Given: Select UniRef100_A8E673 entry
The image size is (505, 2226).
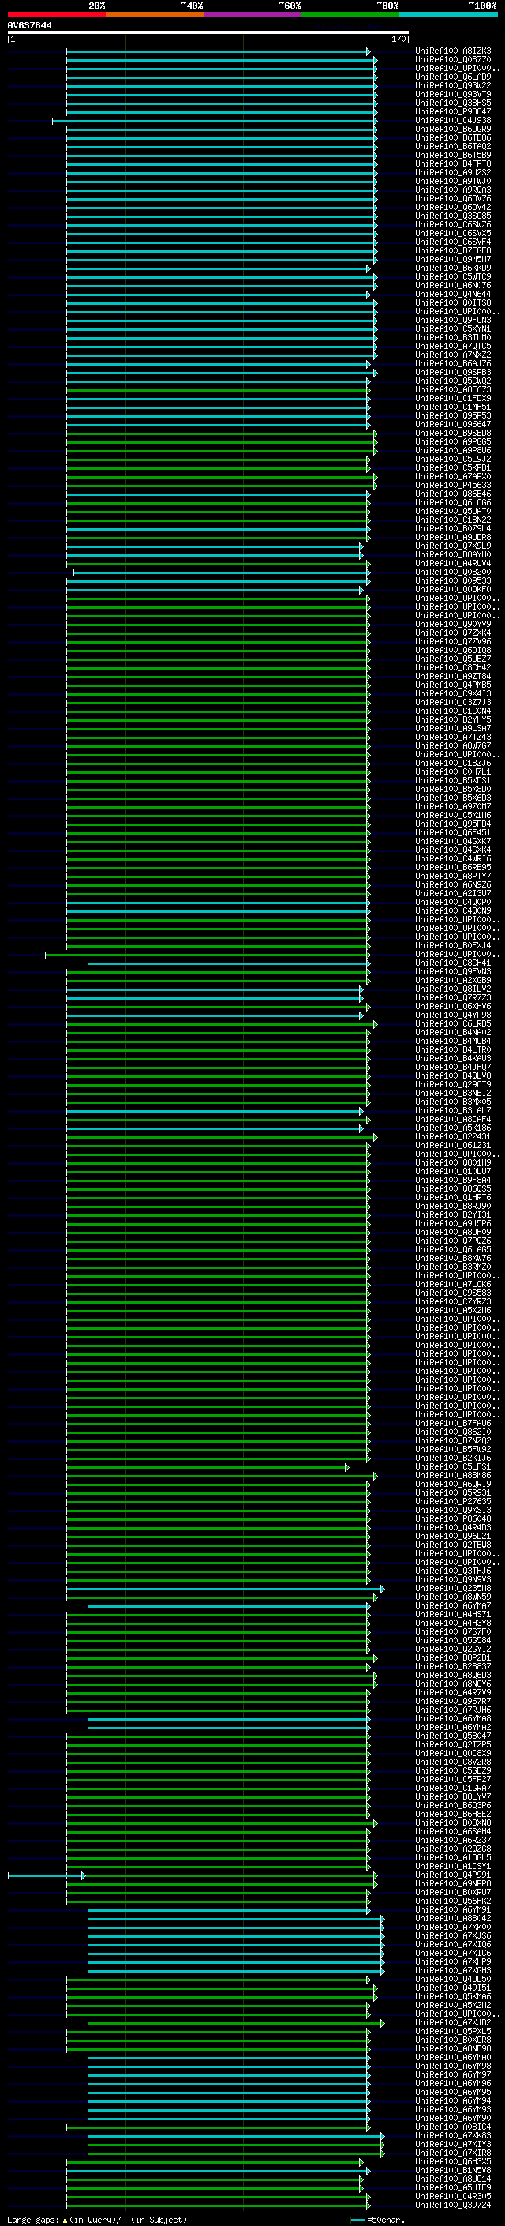Looking at the screenshot, I should pos(453,390).
